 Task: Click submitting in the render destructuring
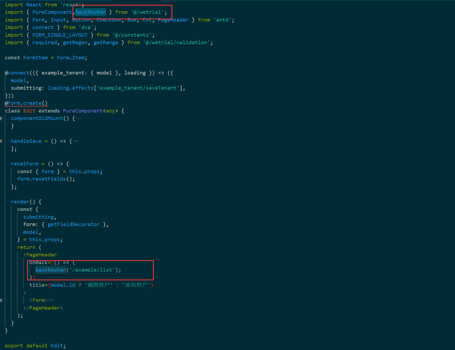pyautogui.click(x=38, y=217)
